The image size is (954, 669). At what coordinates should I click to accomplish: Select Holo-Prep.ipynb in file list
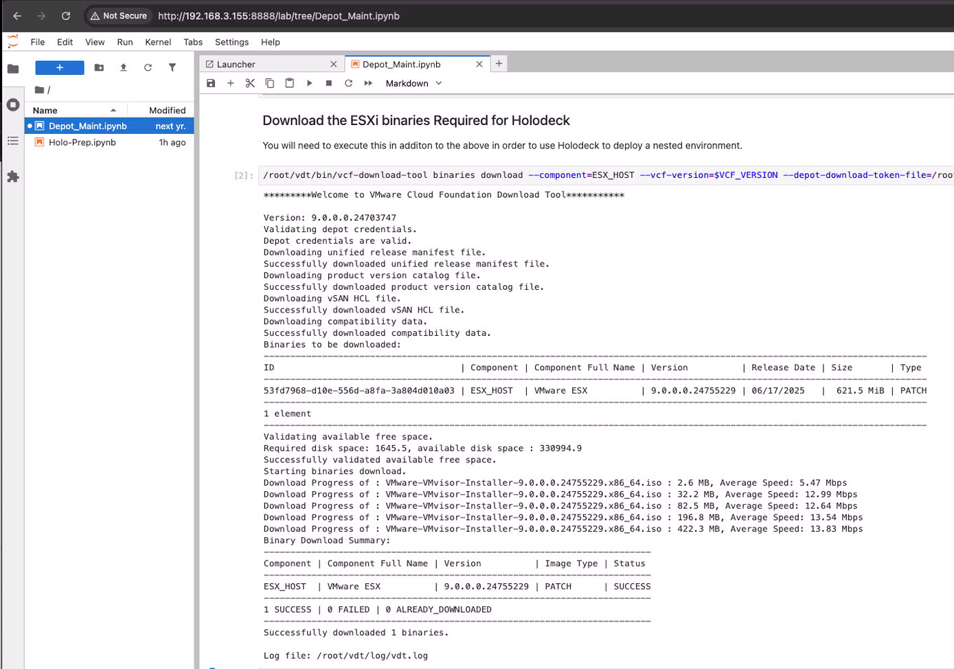(x=110, y=142)
